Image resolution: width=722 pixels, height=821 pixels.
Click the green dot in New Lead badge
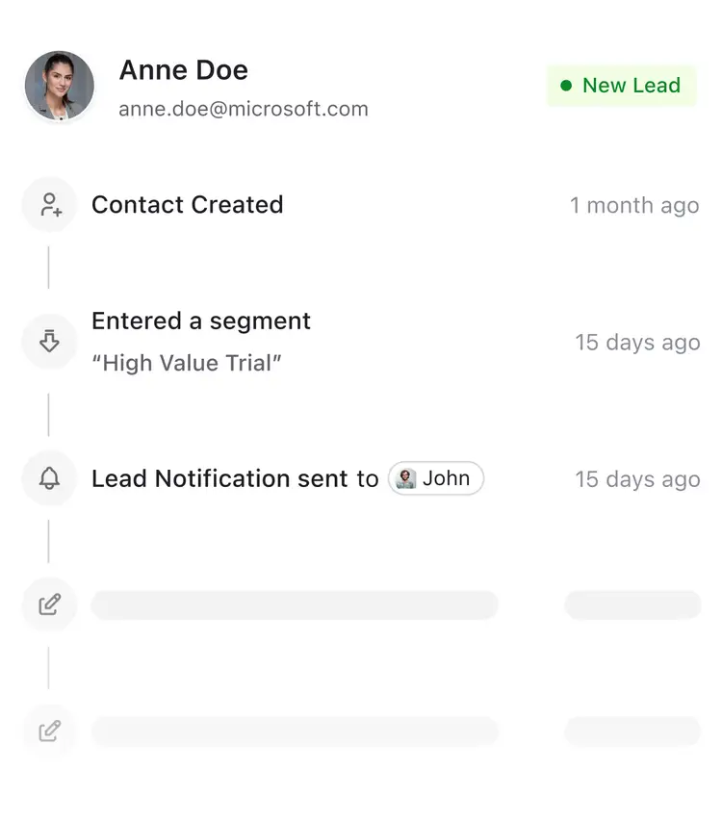[566, 86]
